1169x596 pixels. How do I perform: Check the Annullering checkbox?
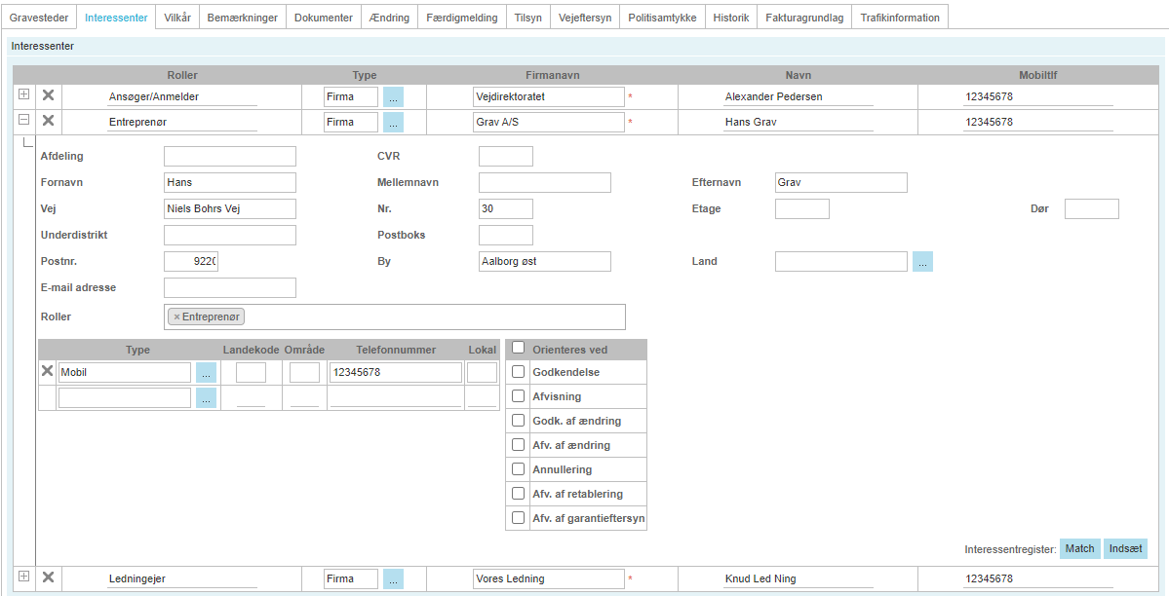pos(519,468)
